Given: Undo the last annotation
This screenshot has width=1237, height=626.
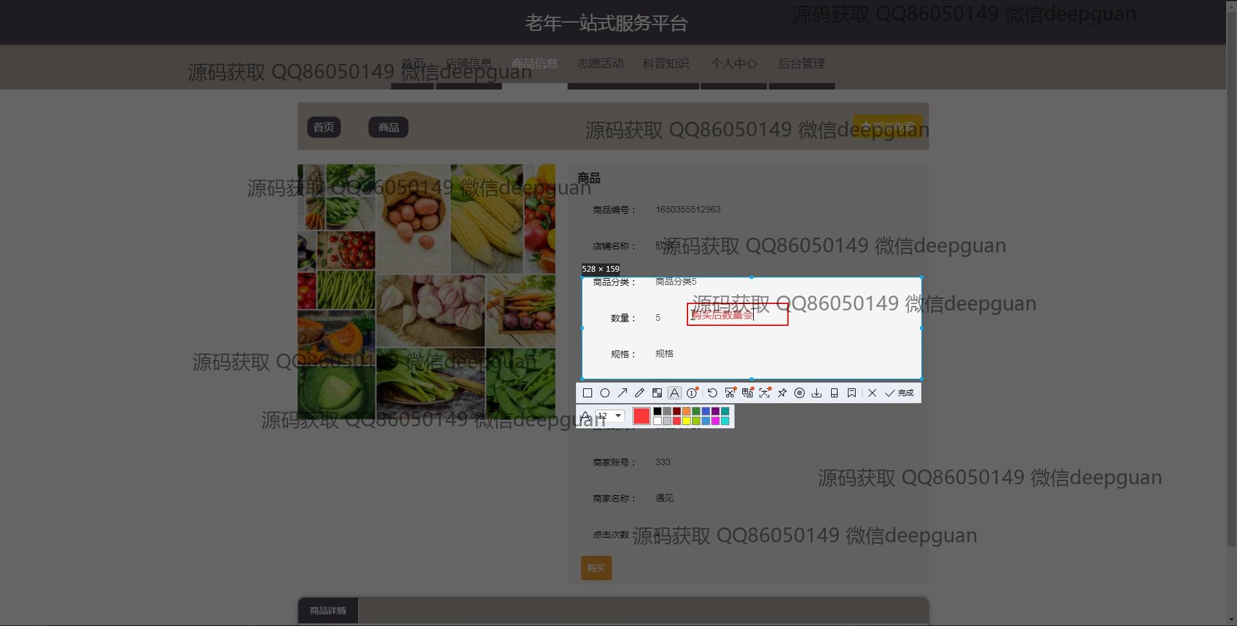Looking at the screenshot, I should 712,393.
